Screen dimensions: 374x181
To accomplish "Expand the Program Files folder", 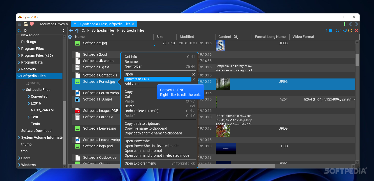I will click(19, 49).
